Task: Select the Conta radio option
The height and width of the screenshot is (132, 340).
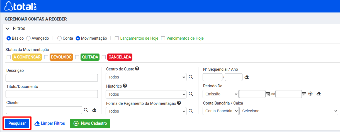Action: (59, 38)
